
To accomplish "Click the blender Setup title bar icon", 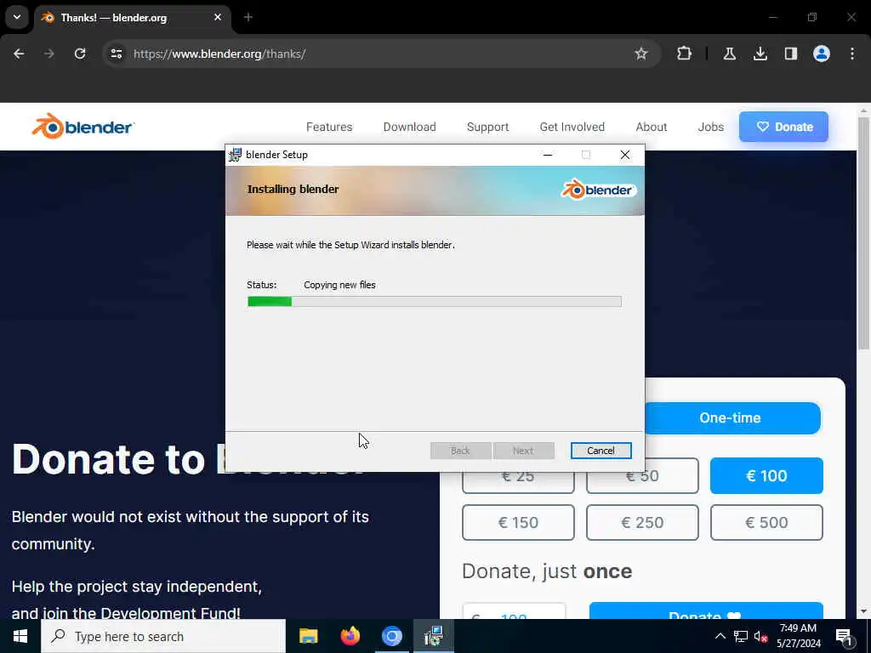I will (236, 155).
